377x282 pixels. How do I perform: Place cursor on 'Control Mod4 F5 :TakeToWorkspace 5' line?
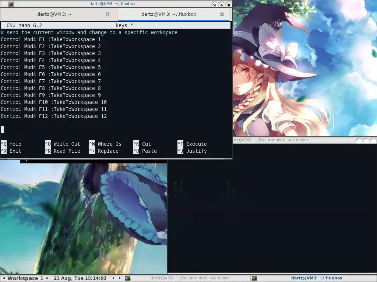pyautogui.click(x=51, y=67)
